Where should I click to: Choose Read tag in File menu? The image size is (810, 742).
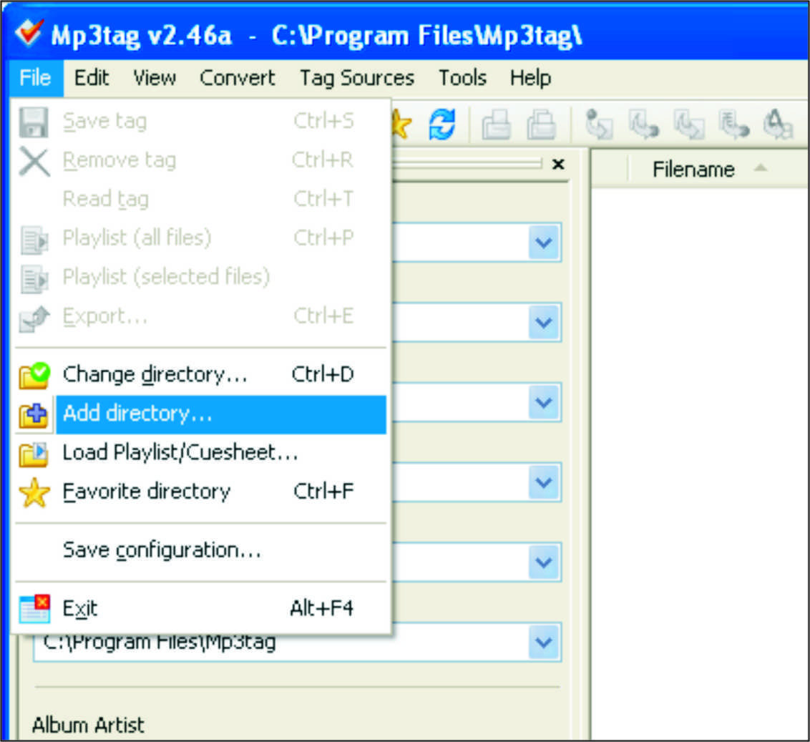tap(201, 199)
